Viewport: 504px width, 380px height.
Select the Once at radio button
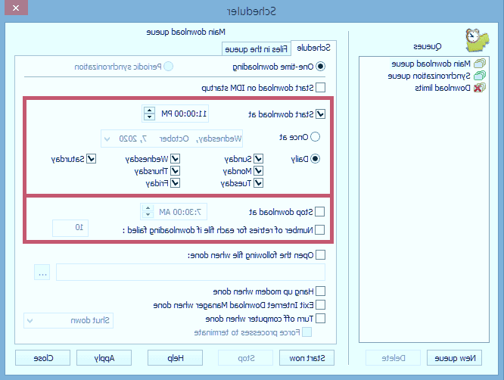[x=316, y=137]
